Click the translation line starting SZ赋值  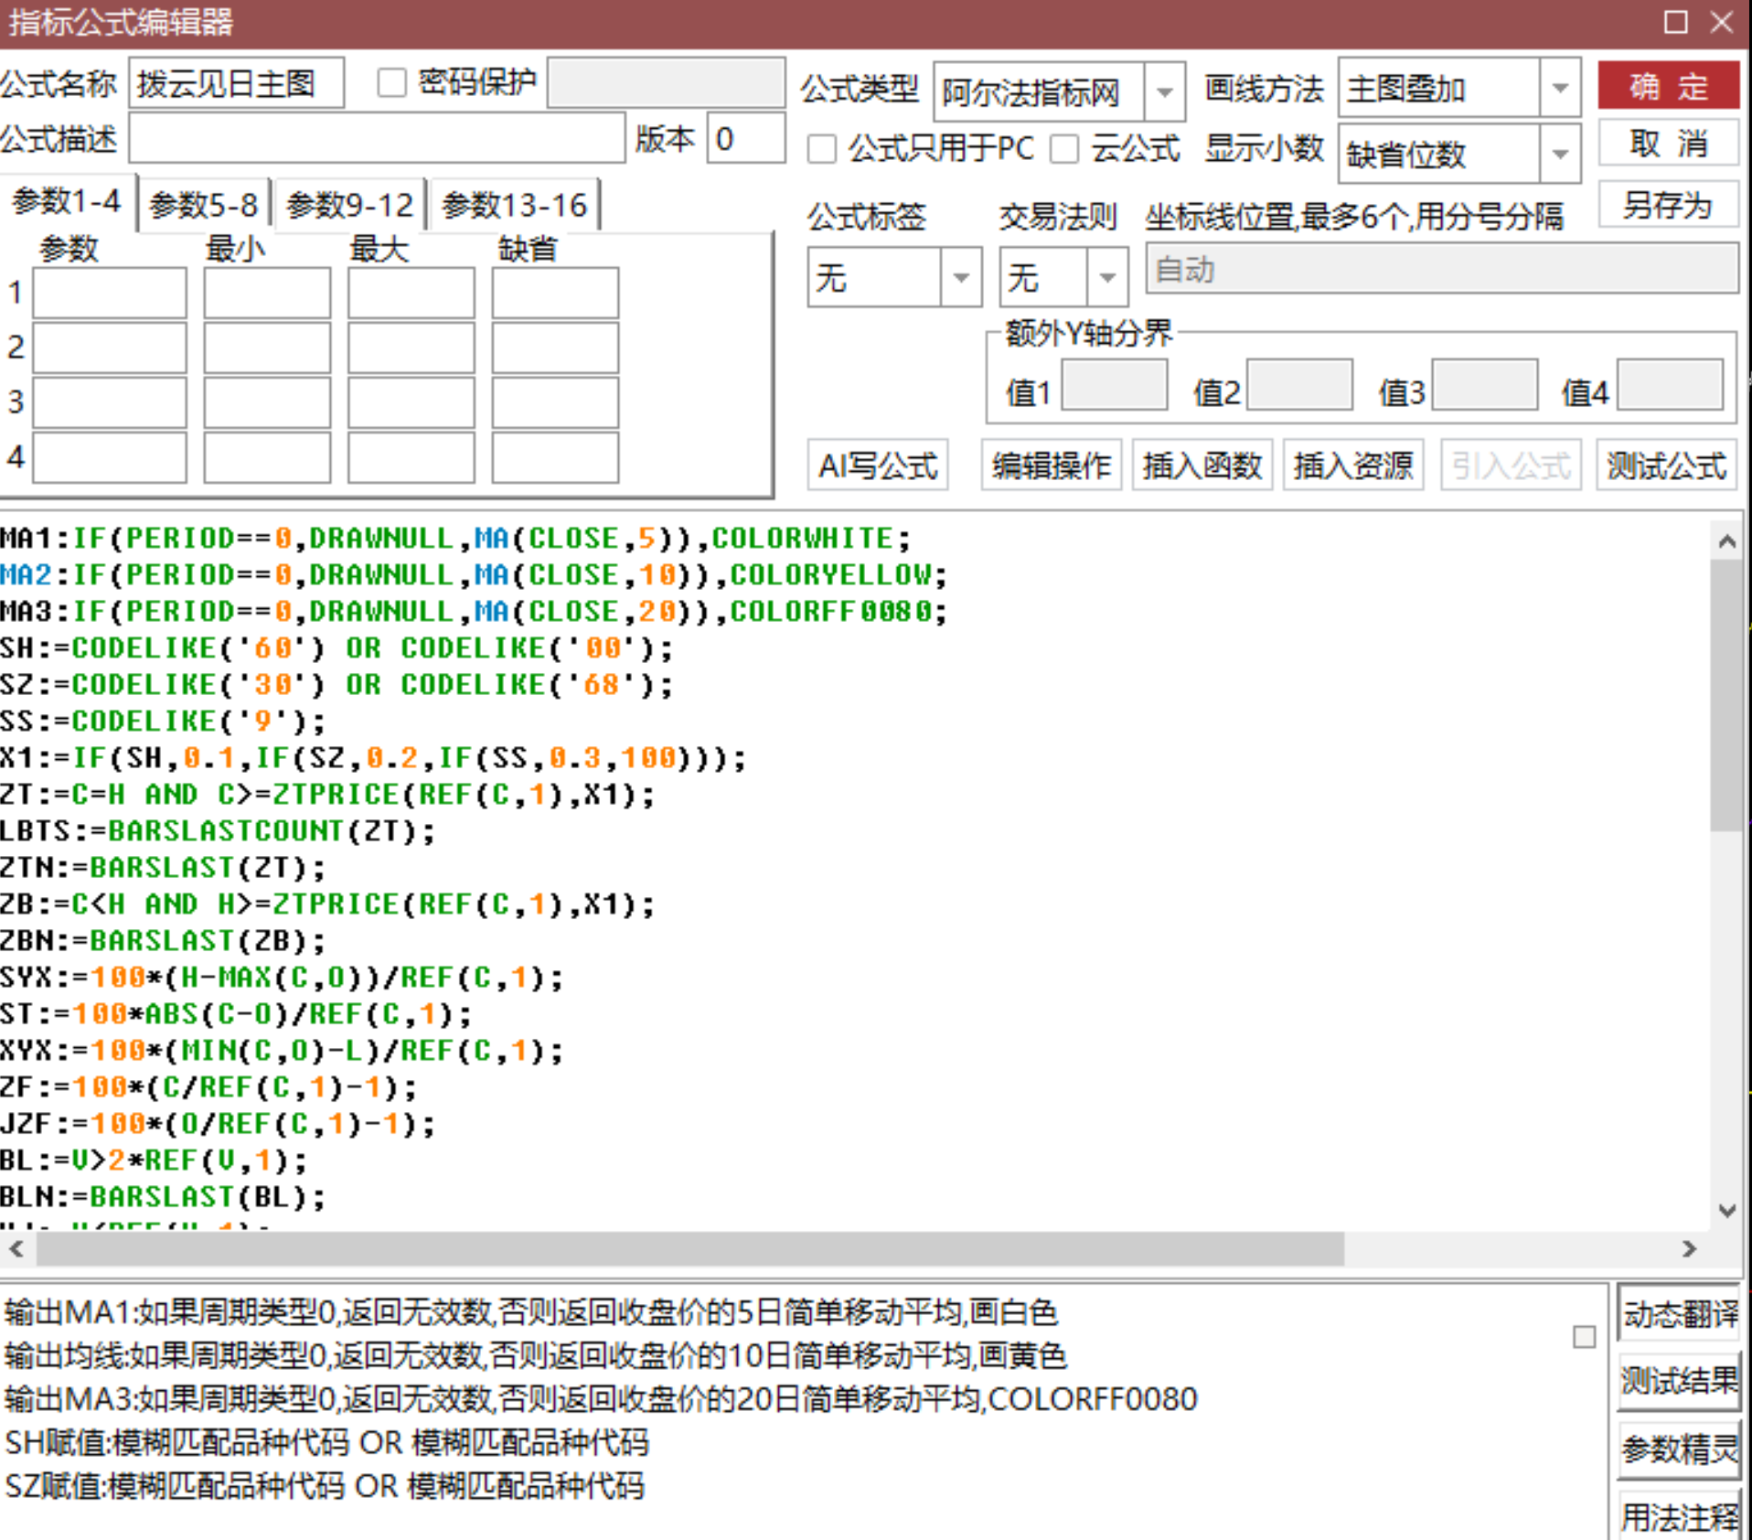(x=325, y=1486)
